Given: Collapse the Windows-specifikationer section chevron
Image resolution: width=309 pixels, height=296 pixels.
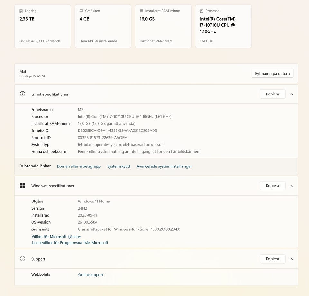Looking at the screenshot, I should coord(291,186).
